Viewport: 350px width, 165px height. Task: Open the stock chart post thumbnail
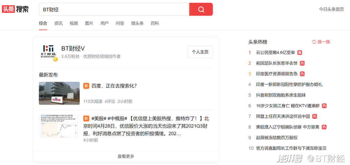click(59, 126)
